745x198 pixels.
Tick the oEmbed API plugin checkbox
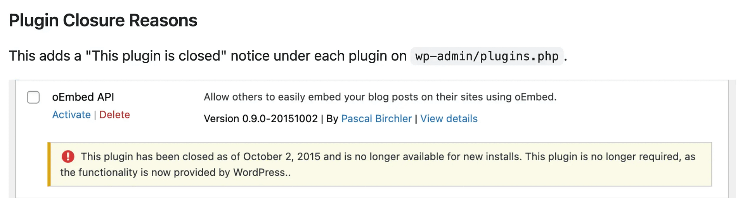coord(33,97)
